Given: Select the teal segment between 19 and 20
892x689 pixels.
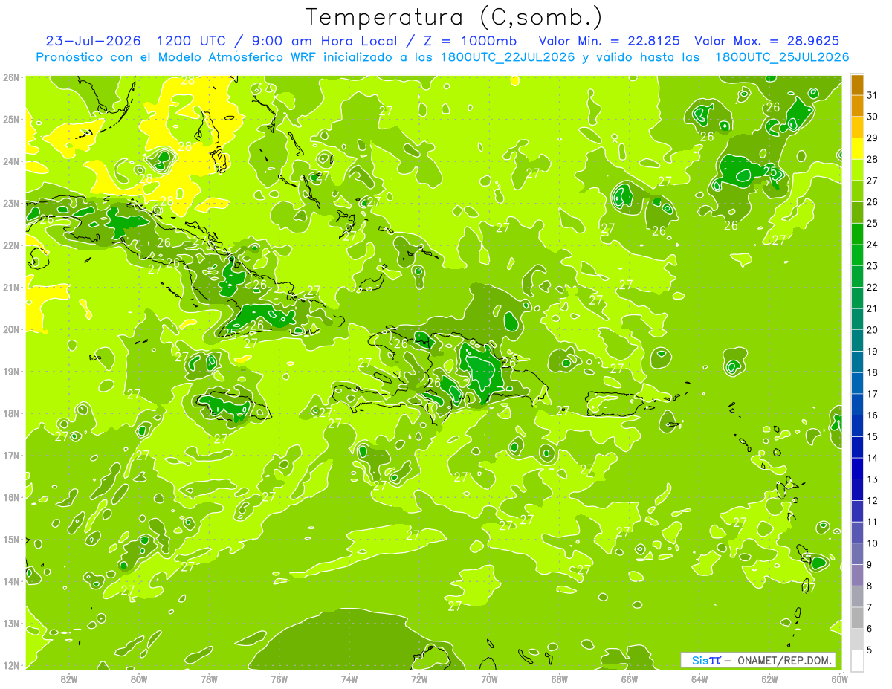Looking at the screenshot, I should [857, 340].
